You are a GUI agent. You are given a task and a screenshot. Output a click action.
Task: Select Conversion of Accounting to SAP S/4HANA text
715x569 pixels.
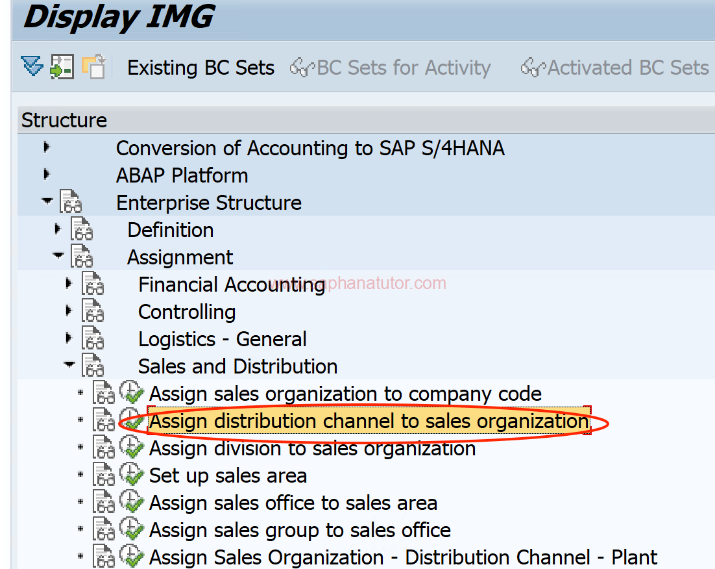point(310,148)
